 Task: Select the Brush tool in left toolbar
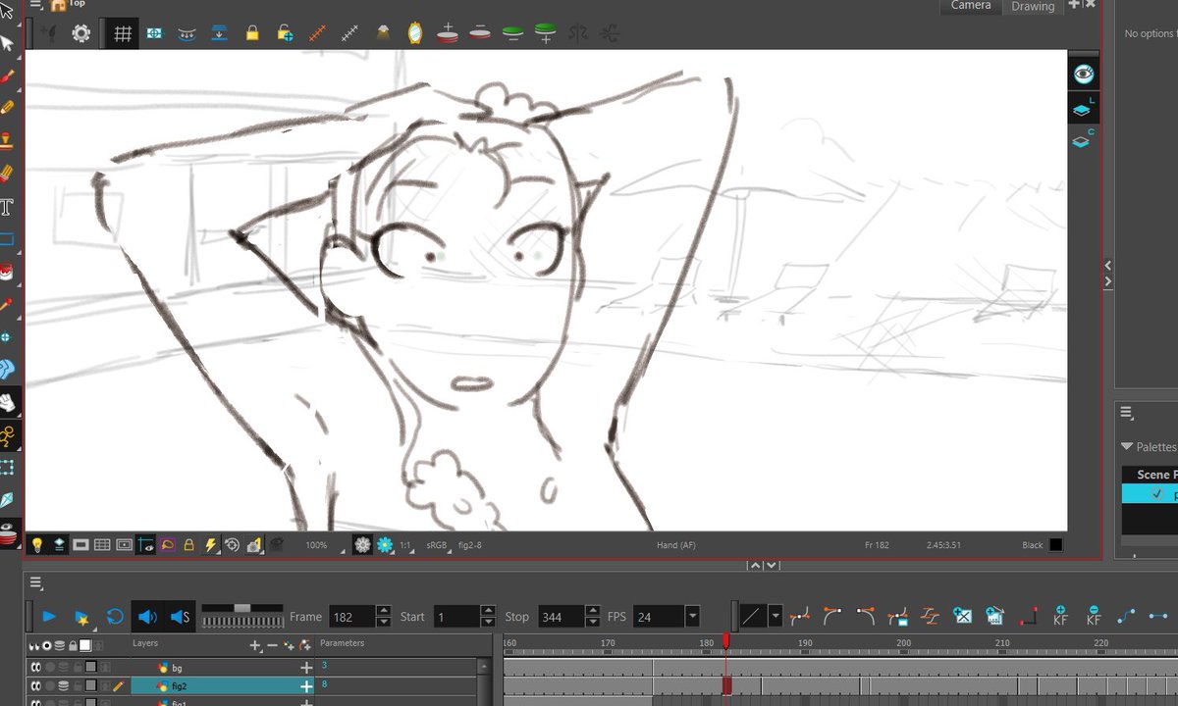click(x=8, y=76)
